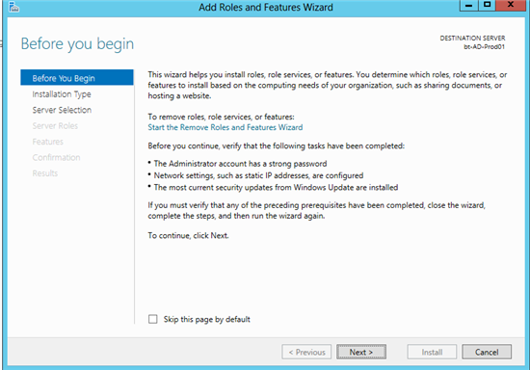Enable Skip this page by default checkbox
This screenshot has width=530, height=370.
tap(153, 319)
